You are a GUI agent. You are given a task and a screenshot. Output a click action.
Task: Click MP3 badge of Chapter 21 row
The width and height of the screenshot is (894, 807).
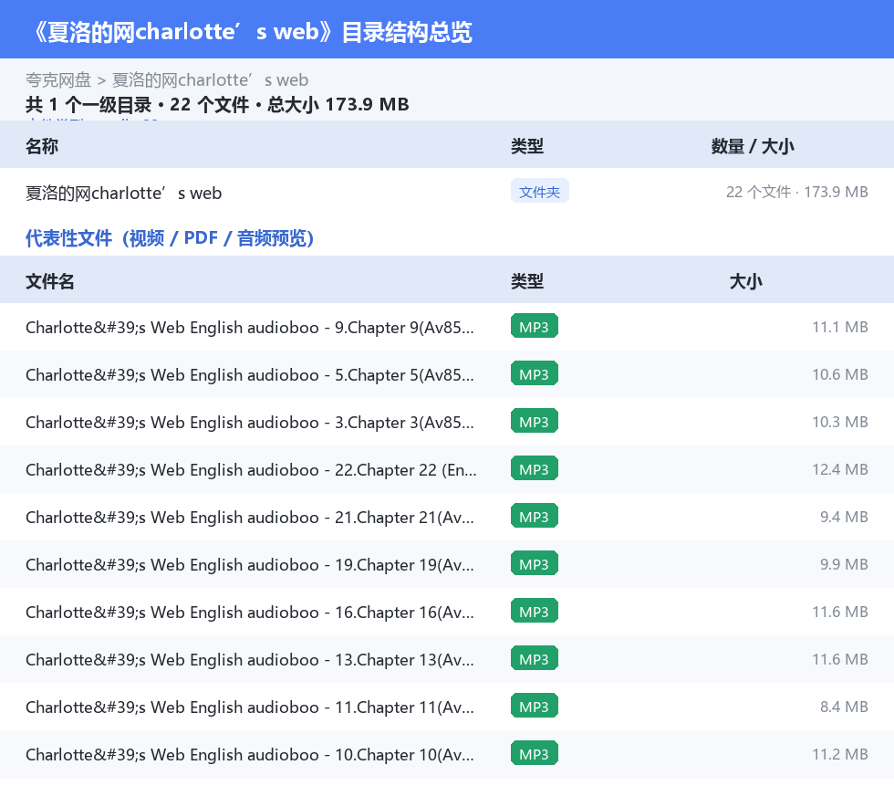click(535, 516)
